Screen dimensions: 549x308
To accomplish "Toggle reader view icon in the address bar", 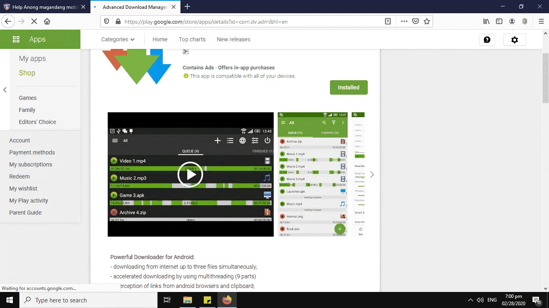I will click(388, 22).
